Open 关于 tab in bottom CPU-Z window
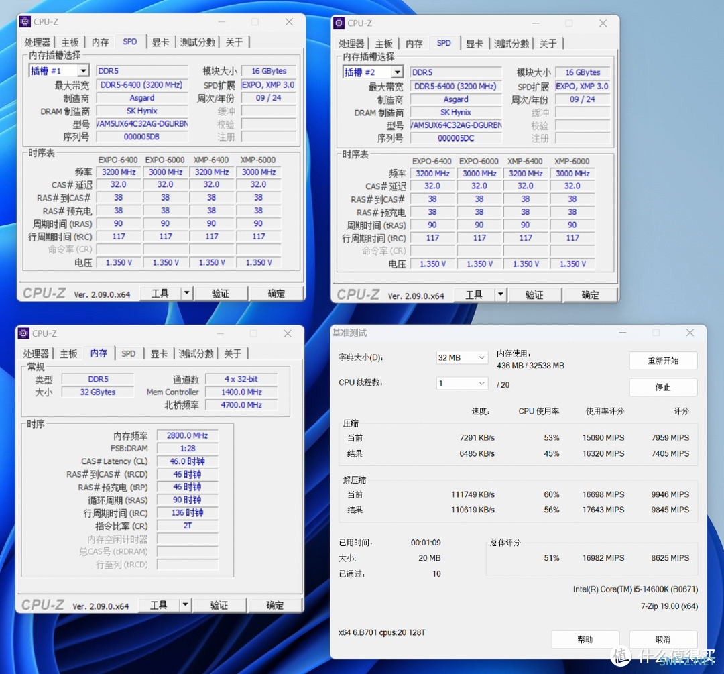 pyautogui.click(x=233, y=354)
